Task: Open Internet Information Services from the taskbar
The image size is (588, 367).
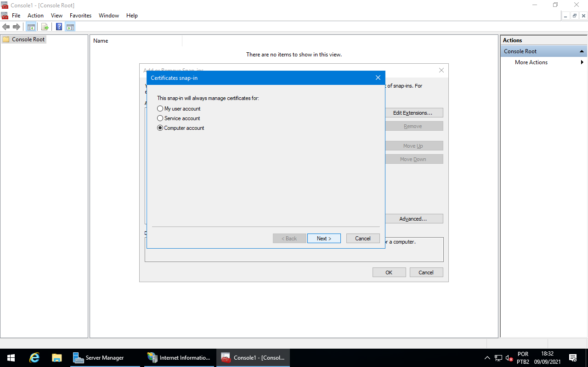Action: point(179,357)
